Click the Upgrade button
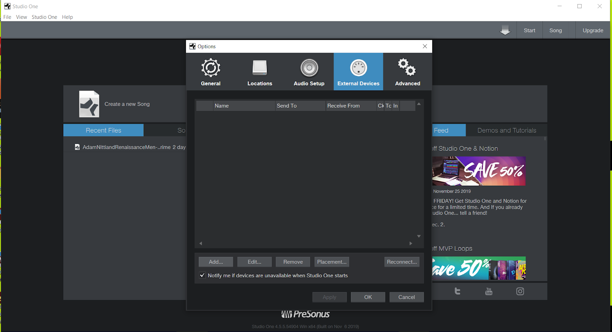This screenshot has width=612, height=332. pos(593,30)
